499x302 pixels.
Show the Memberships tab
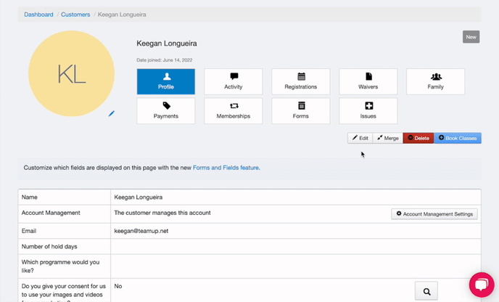pos(234,111)
